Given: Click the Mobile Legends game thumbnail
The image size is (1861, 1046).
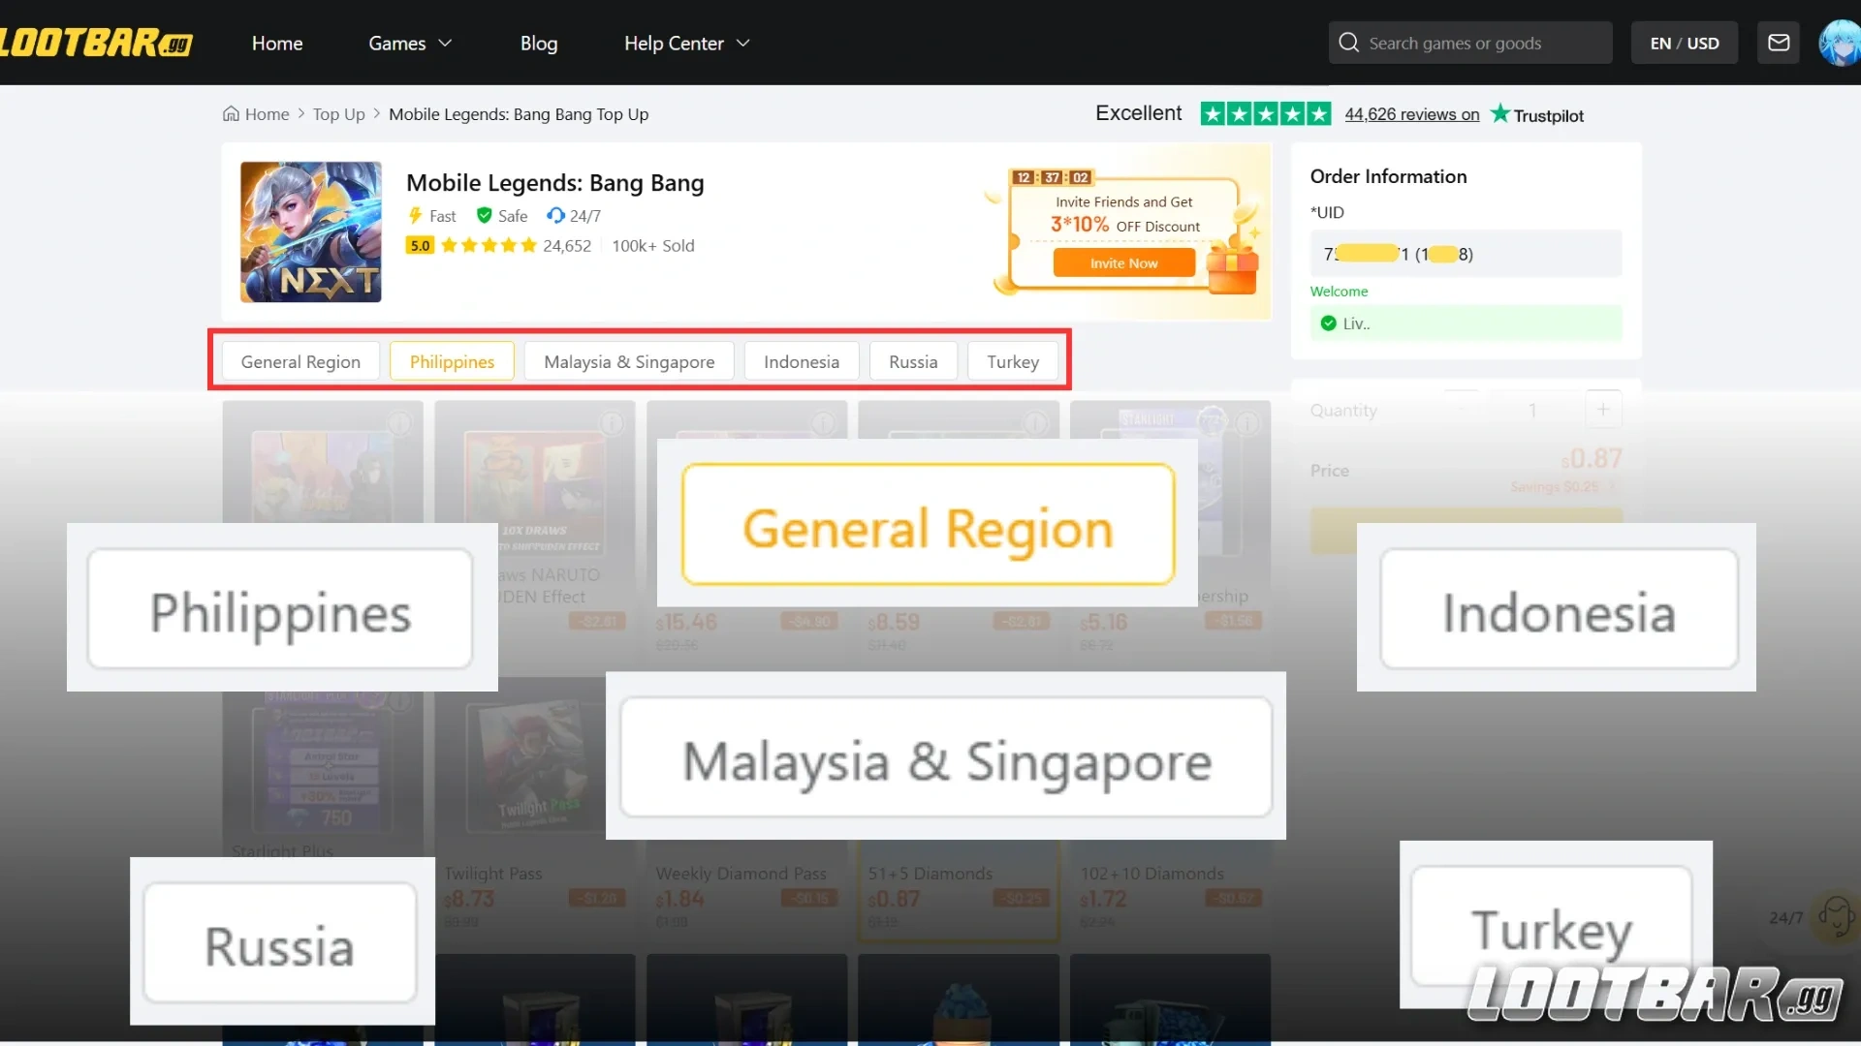Looking at the screenshot, I should (311, 231).
